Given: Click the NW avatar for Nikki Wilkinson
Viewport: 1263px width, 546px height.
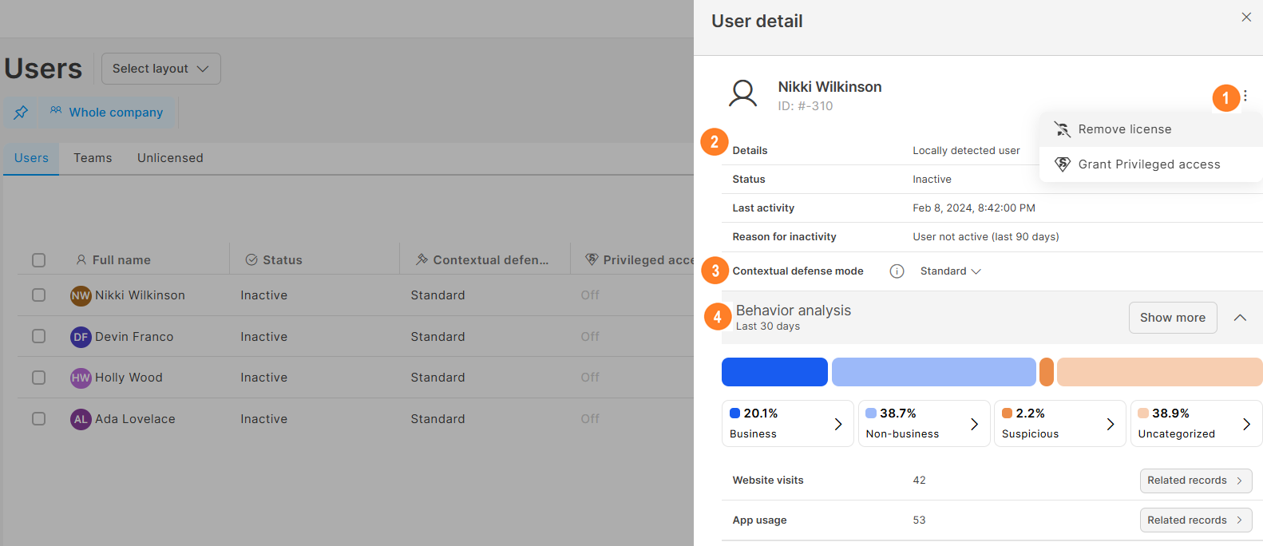Looking at the screenshot, I should pos(81,295).
